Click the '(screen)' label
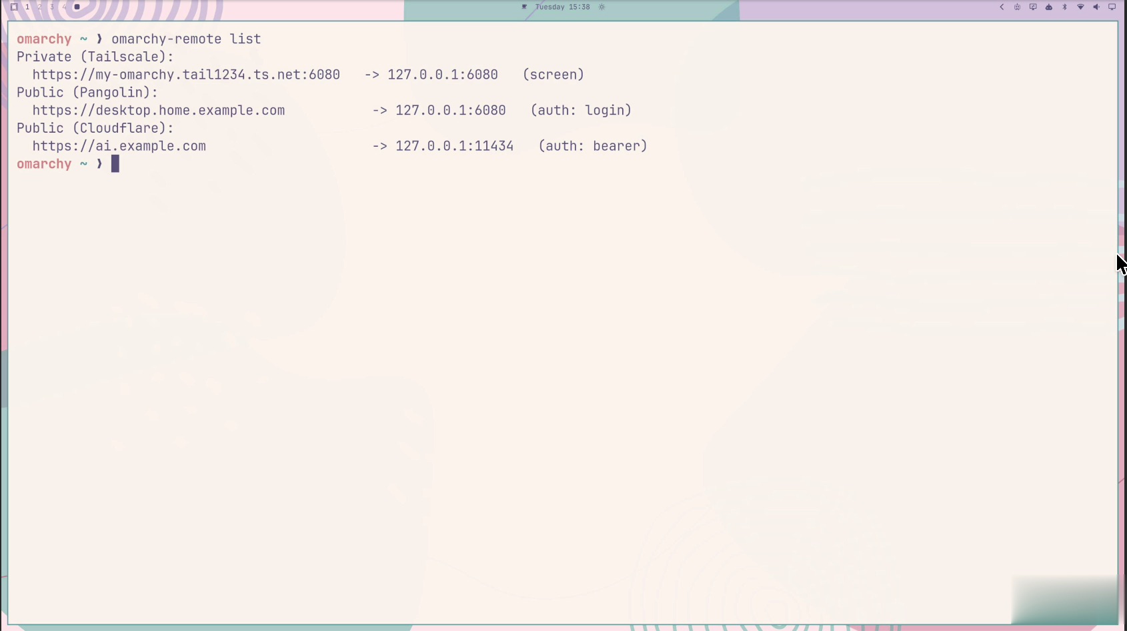The height and width of the screenshot is (631, 1127). click(553, 75)
